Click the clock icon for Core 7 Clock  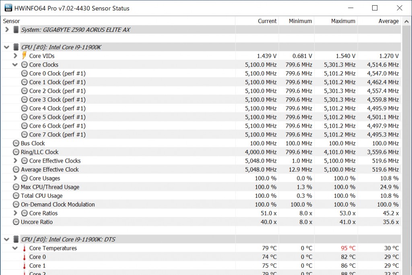pyautogui.click(x=25, y=134)
